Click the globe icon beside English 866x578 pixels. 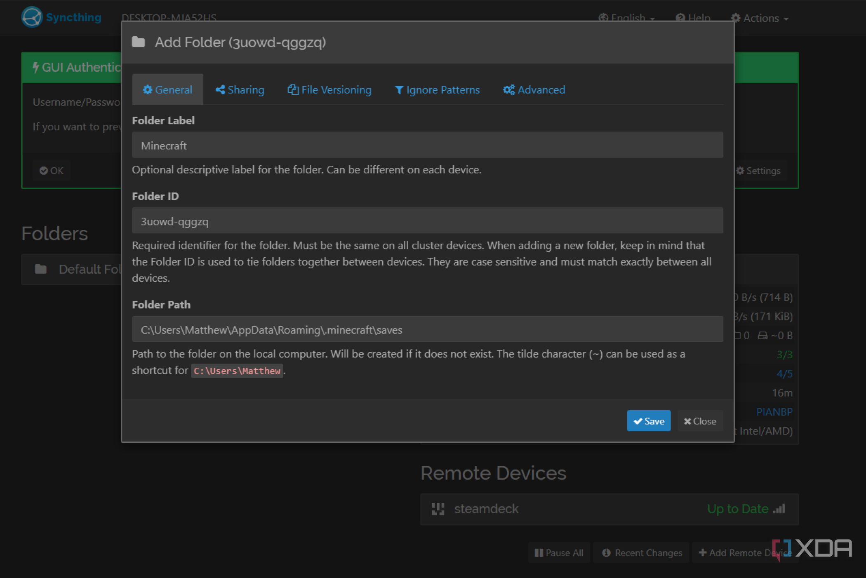click(x=603, y=18)
